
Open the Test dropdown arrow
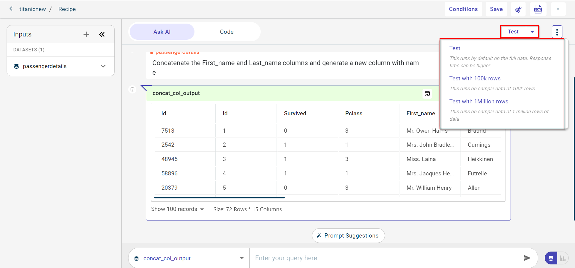tap(532, 32)
